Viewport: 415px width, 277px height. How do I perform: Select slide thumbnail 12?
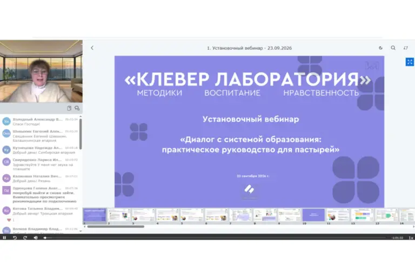point(363,215)
